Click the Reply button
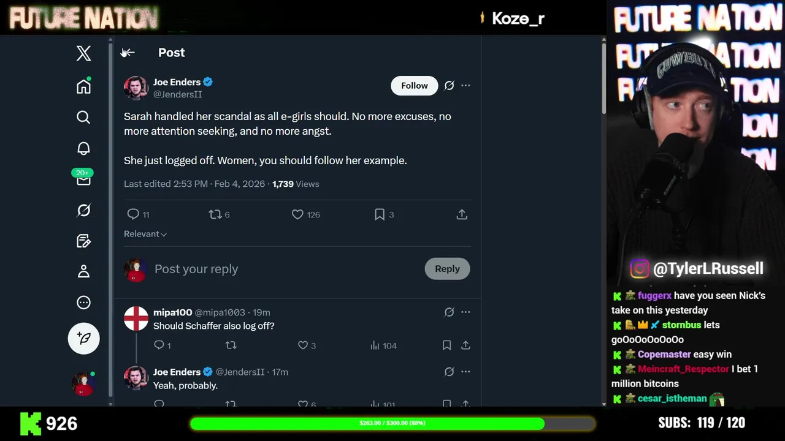The width and height of the screenshot is (785, 441). (x=447, y=269)
